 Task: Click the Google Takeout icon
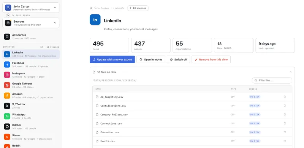click(x=7, y=85)
